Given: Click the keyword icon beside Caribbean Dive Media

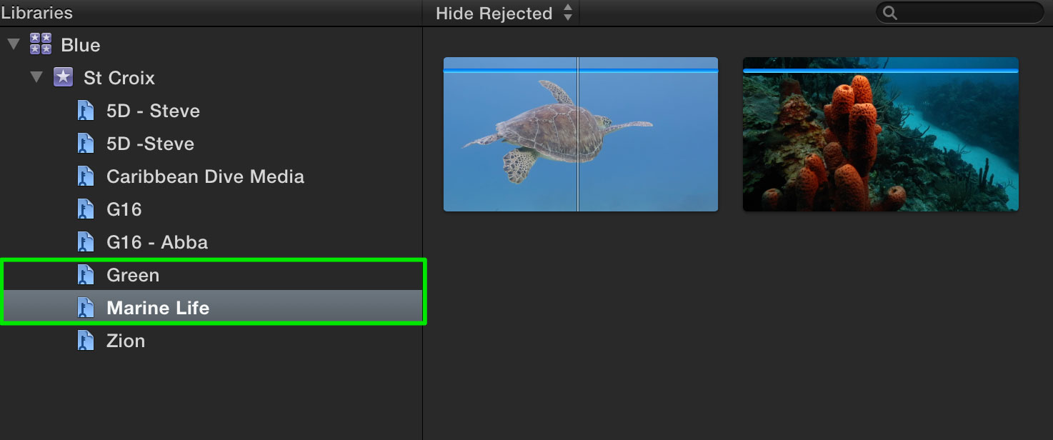Looking at the screenshot, I should click(86, 176).
